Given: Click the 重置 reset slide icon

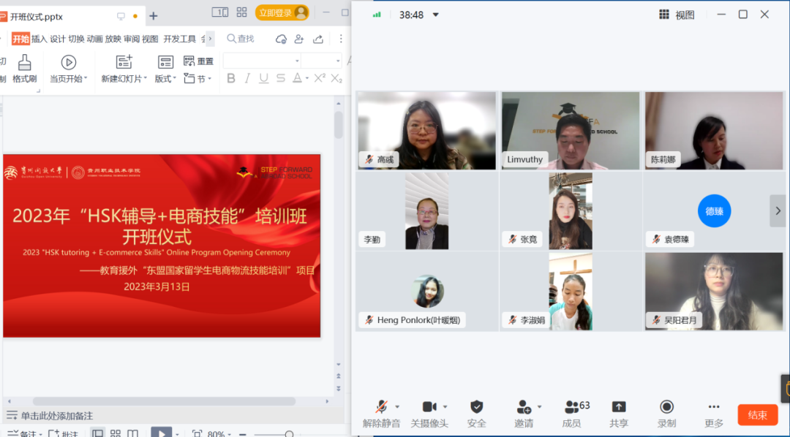Looking at the screenshot, I should (x=189, y=61).
